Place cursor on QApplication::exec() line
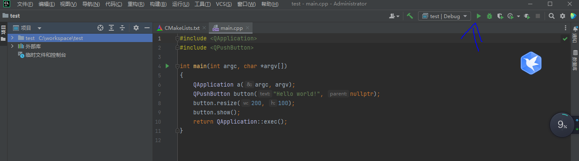Screen dimensions: 579x161 240,122
